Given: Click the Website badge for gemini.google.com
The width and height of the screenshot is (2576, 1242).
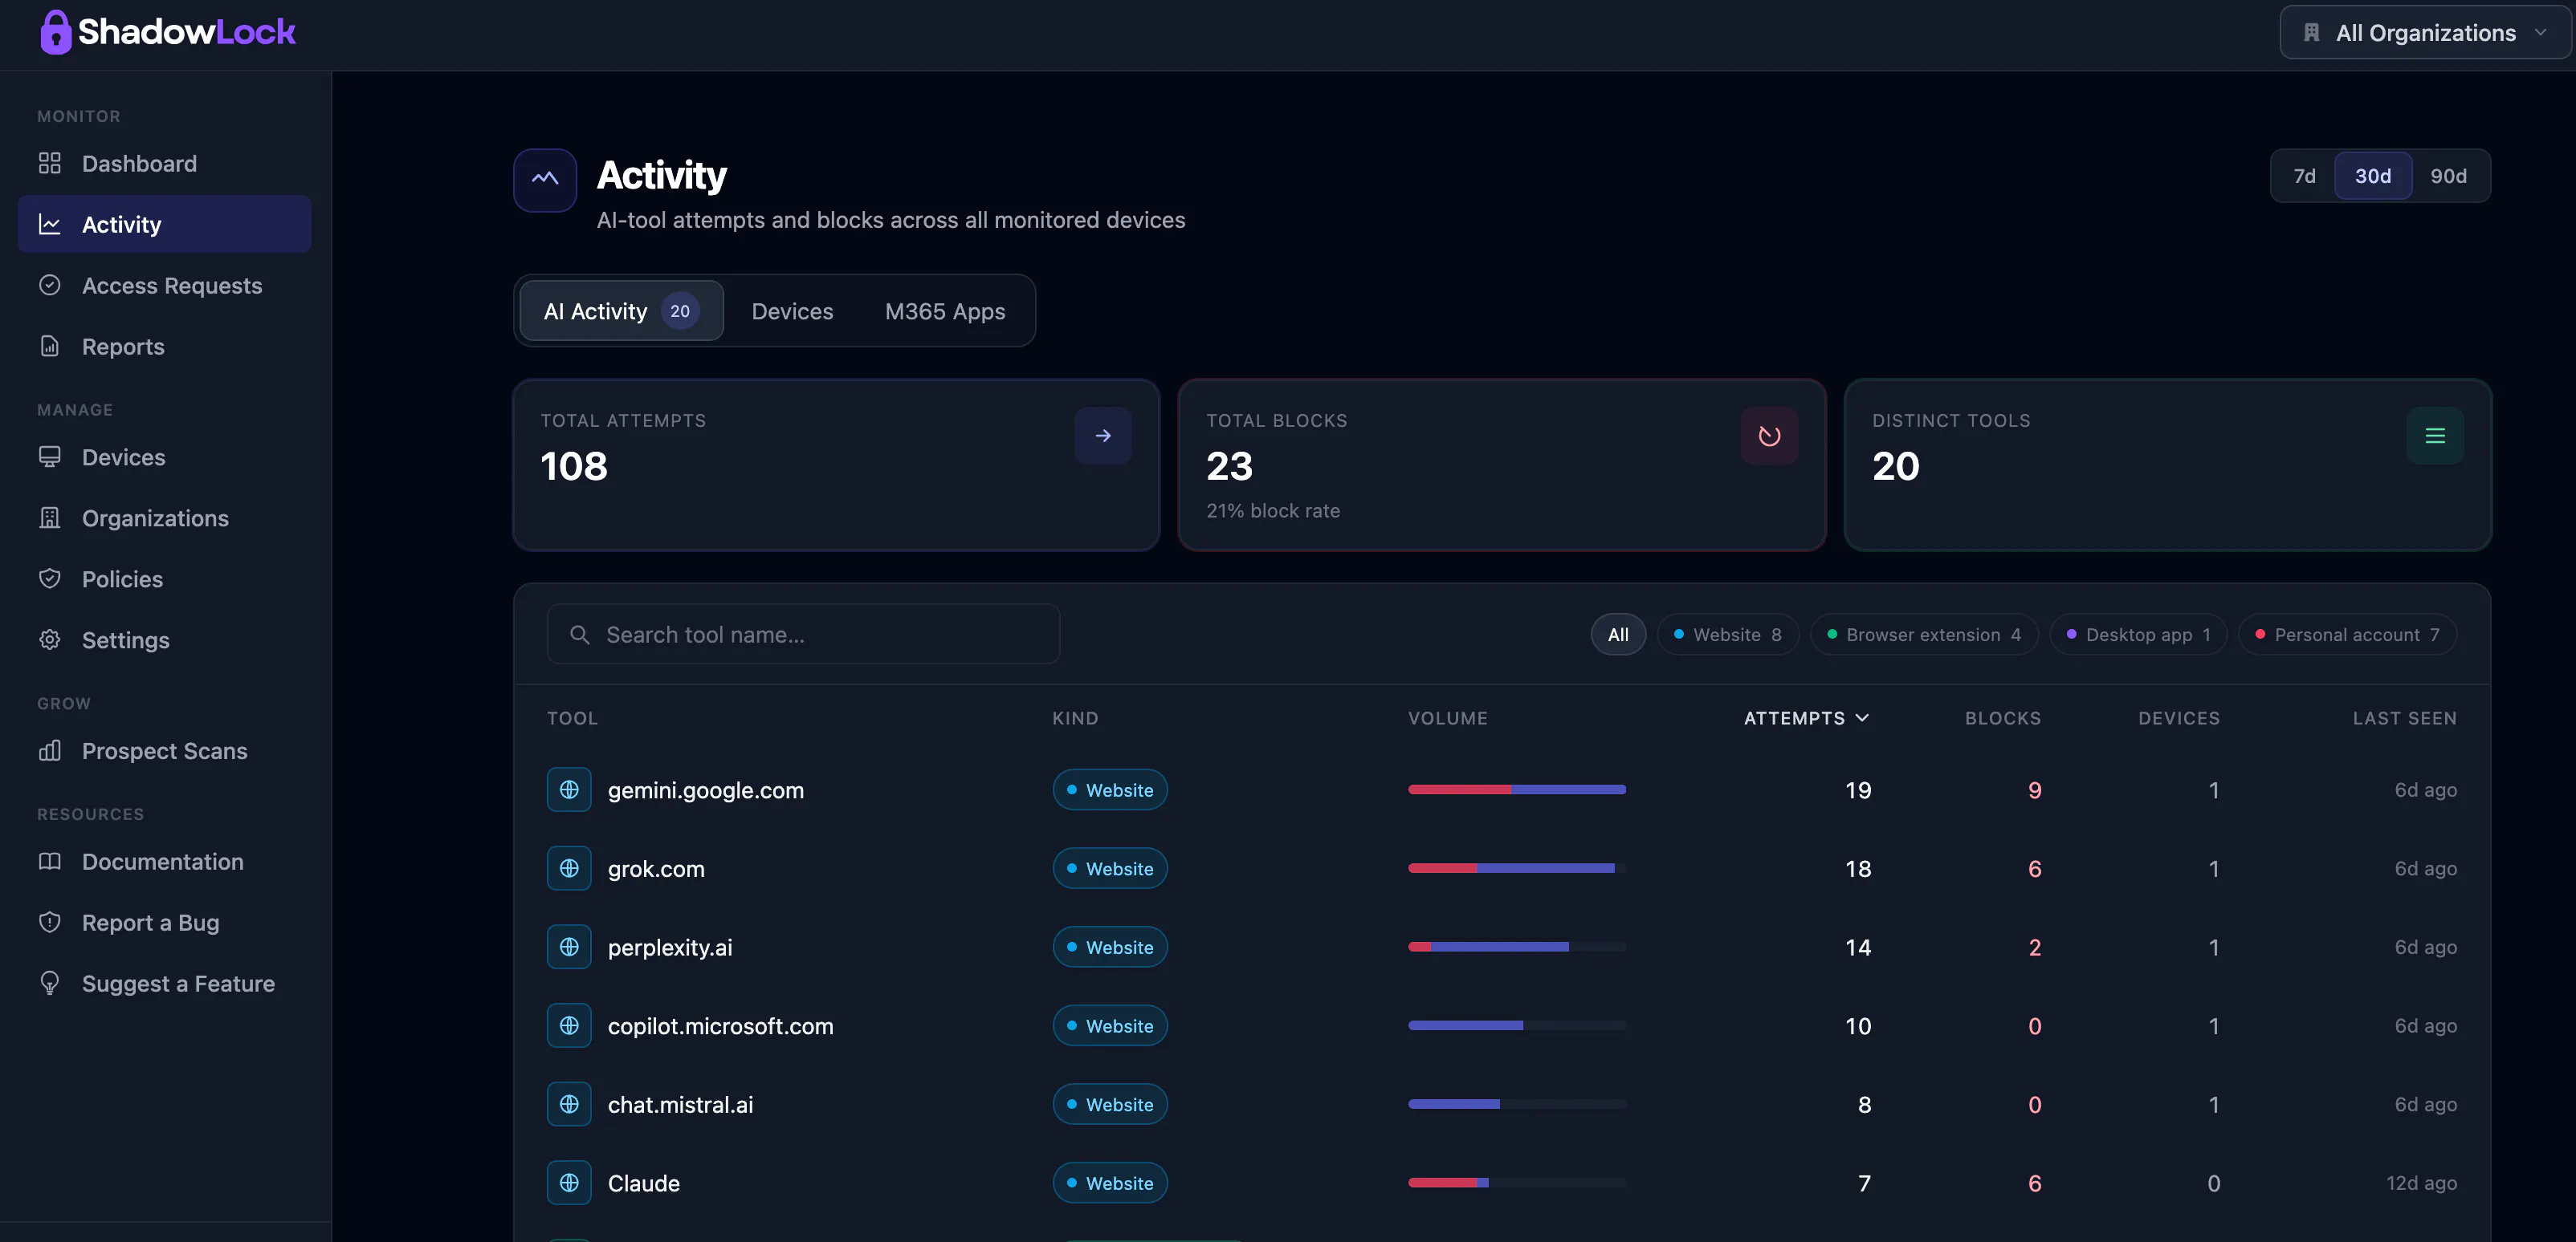Looking at the screenshot, I should [x=1110, y=789].
